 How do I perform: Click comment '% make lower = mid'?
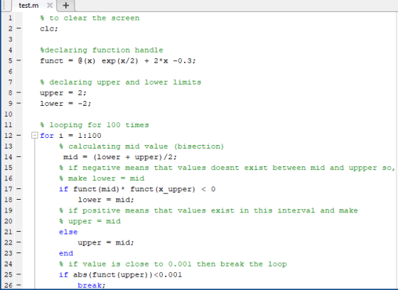pos(102,178)
